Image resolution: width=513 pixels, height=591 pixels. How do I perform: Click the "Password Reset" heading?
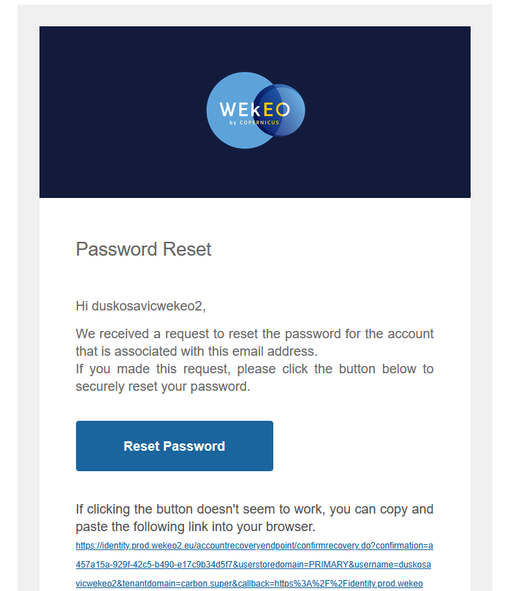tap(143, 249)
